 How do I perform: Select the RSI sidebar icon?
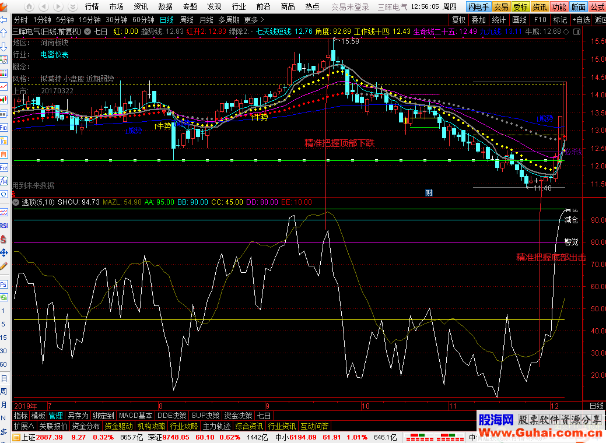4,226
